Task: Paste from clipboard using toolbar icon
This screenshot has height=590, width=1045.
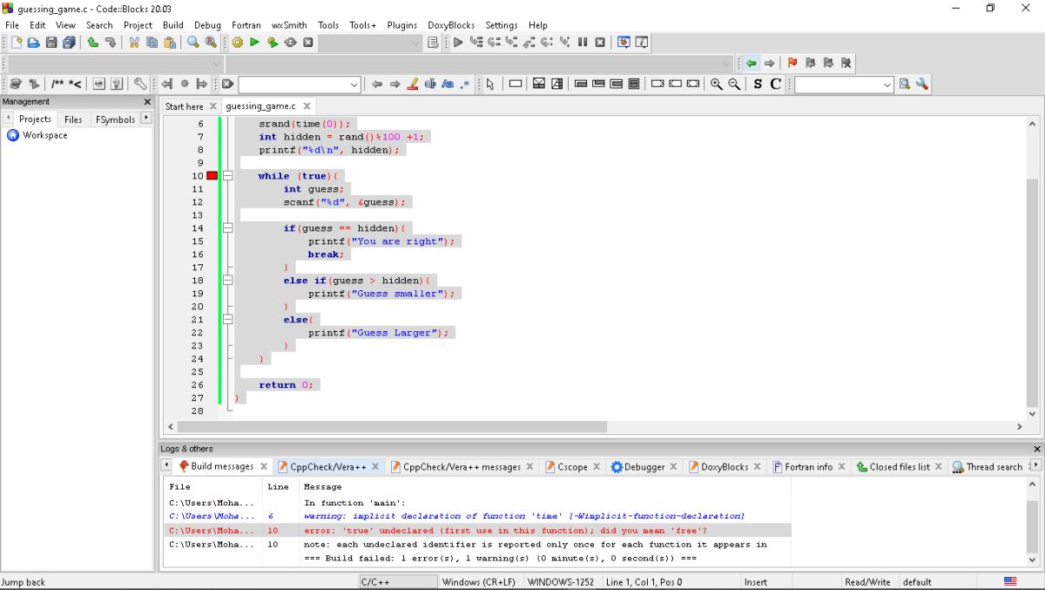Action: 170,43
